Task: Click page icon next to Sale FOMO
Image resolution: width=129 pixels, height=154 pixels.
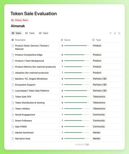Action: pos(13,127)
